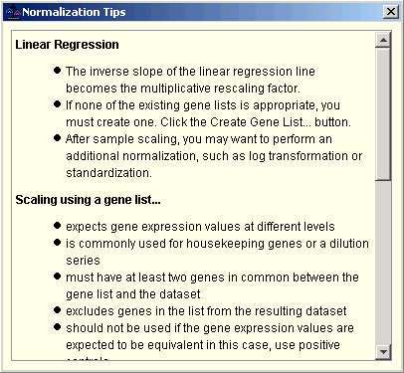Click the line 'becomes the multiplicative rescaling factor.'
404x373 pixels.
pos(183,89)
